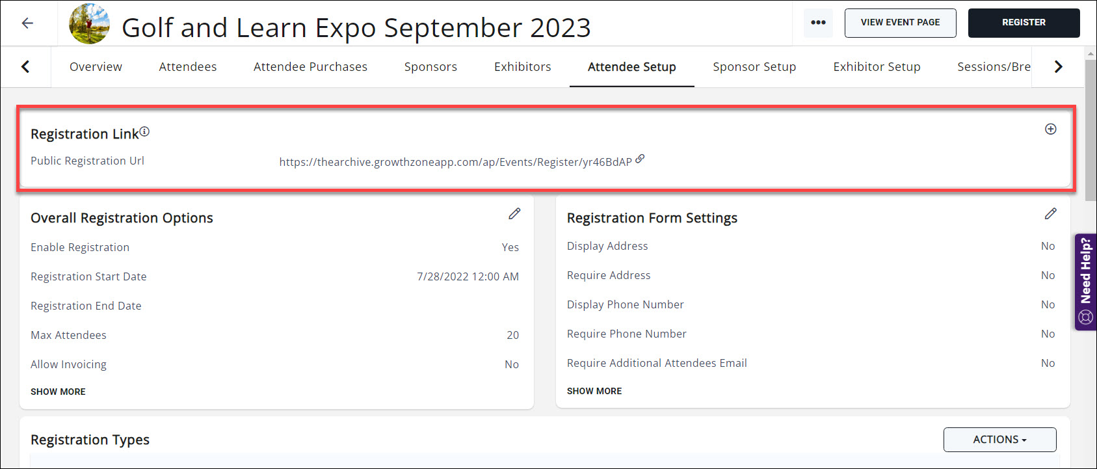1097x469 pixels.
Task: Click the Enable Registration 'Yes' value
Action: pos(510,247)
